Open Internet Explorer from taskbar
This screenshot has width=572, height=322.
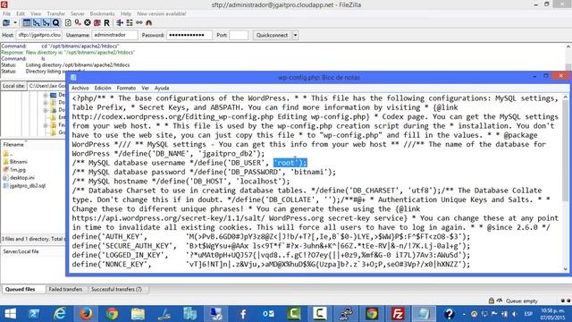(60, 314)
